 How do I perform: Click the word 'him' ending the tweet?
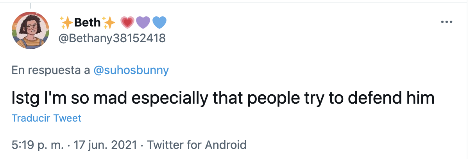(422, 98)
